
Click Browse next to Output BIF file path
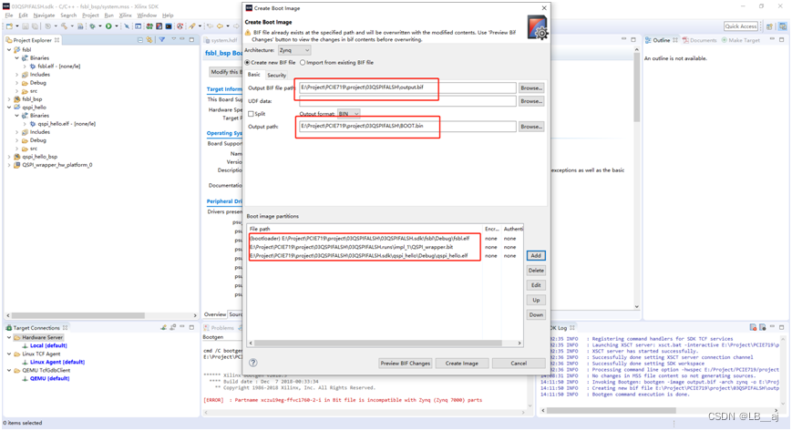pos(531,87)
